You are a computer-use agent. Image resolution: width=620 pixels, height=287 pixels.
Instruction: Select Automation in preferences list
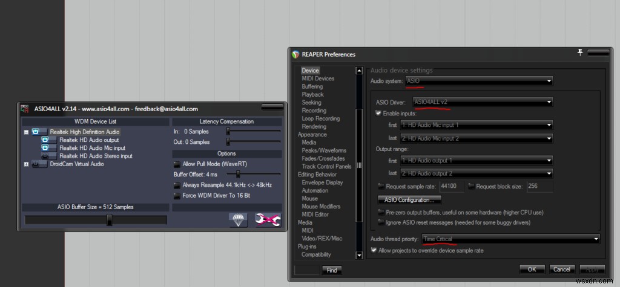315,191
